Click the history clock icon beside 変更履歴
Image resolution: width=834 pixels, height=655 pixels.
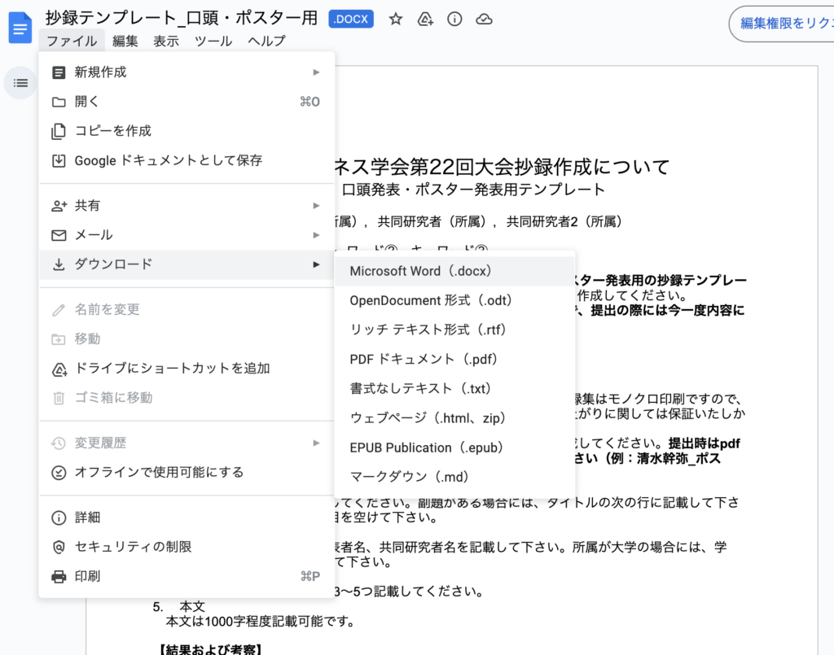click(x=59, y=443)
